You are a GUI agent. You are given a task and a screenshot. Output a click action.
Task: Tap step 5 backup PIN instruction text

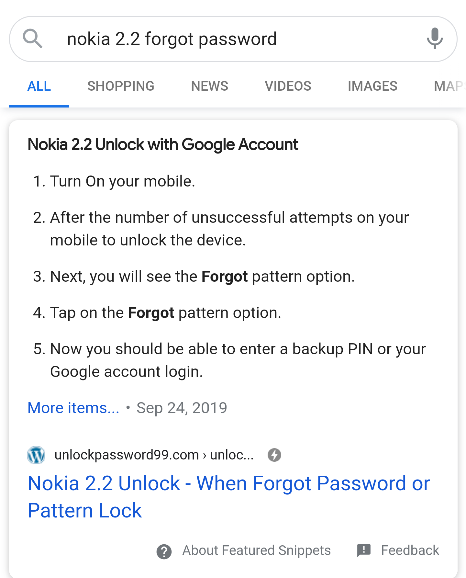pyautogui.click(x=238, y=360)
